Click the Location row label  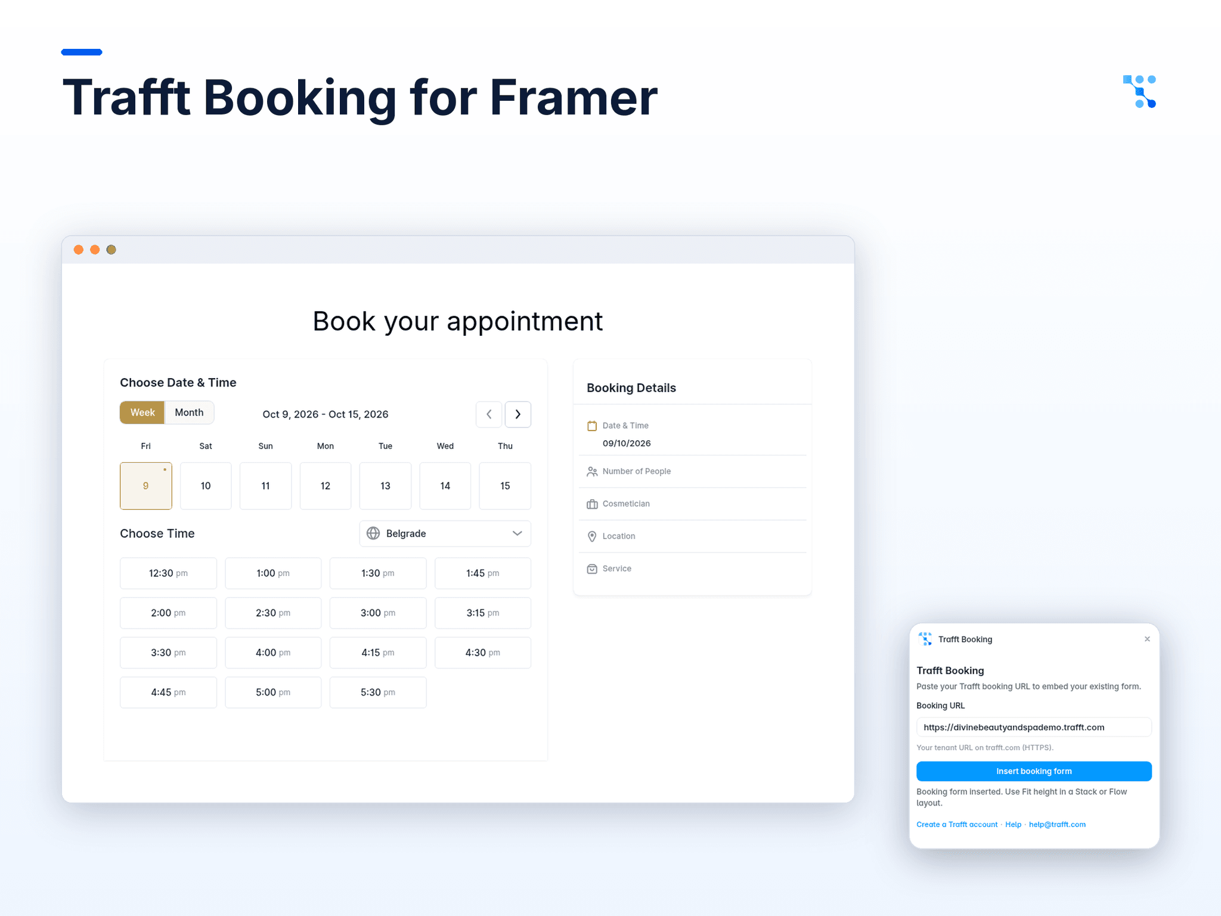tap(619, 536)
